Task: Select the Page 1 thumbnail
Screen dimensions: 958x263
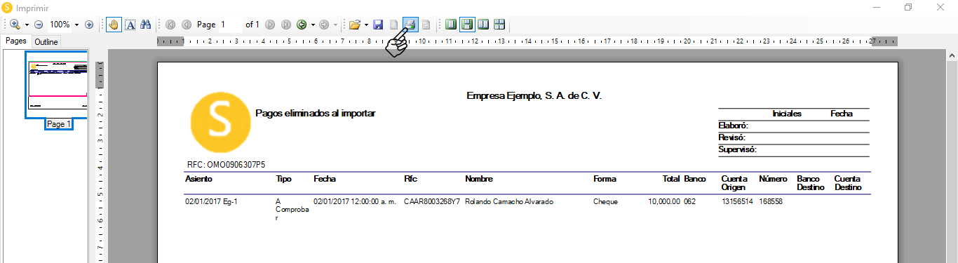Action: tap(57, 84)
